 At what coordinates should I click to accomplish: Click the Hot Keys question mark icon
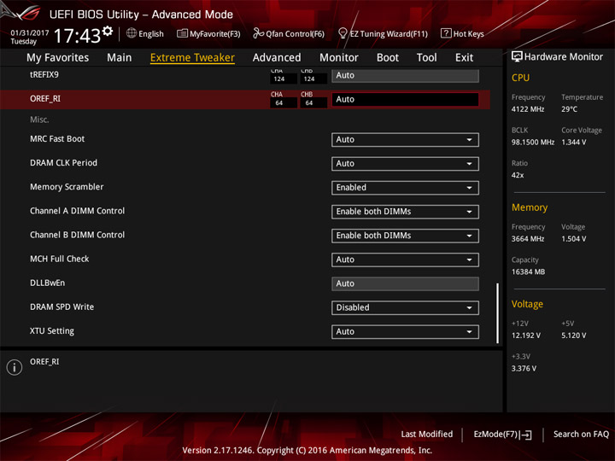[446, 33]
